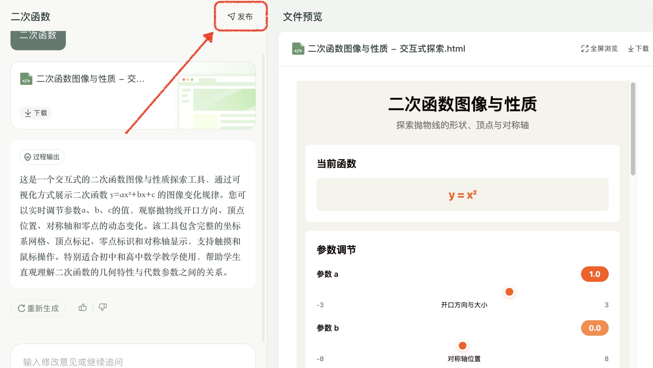The height and width of the screenshot is (368, 653).
Task: Click the file card title 二次函数图像与性质 – 交…
Action: tap(90, 79)
